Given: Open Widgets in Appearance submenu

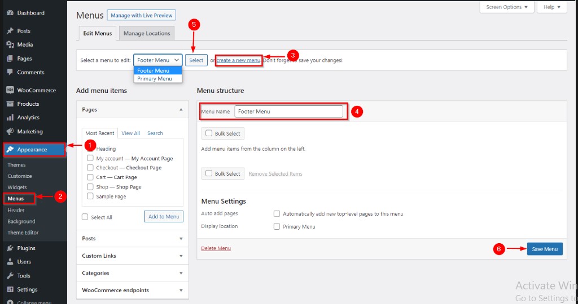Looking at the screenshot, I should [x=17, y=187].
